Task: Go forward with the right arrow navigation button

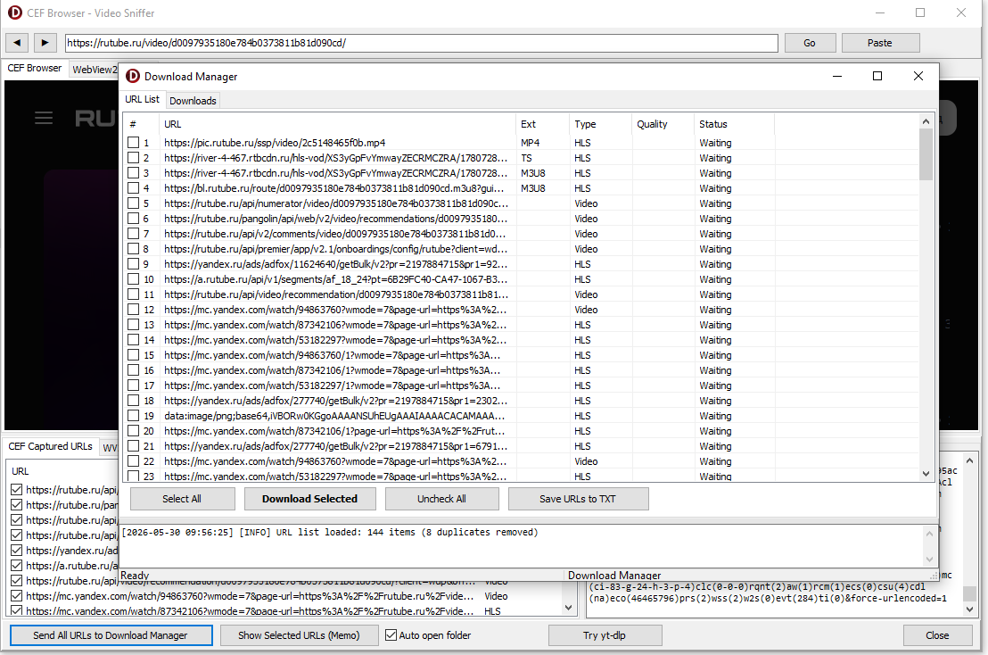Action: (x=45, y=43)
